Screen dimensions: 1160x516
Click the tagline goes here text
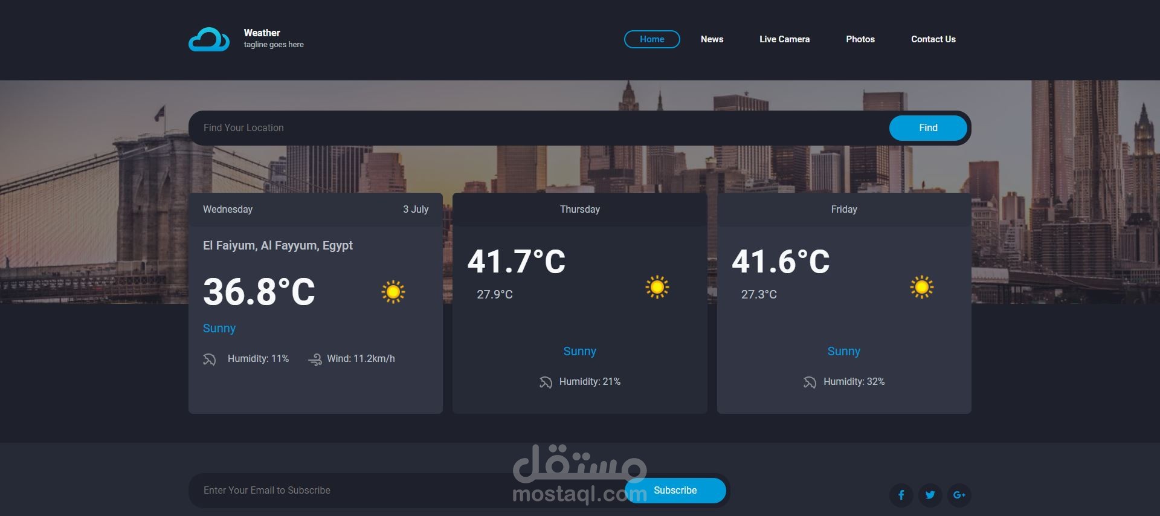(x=274, y=45)
